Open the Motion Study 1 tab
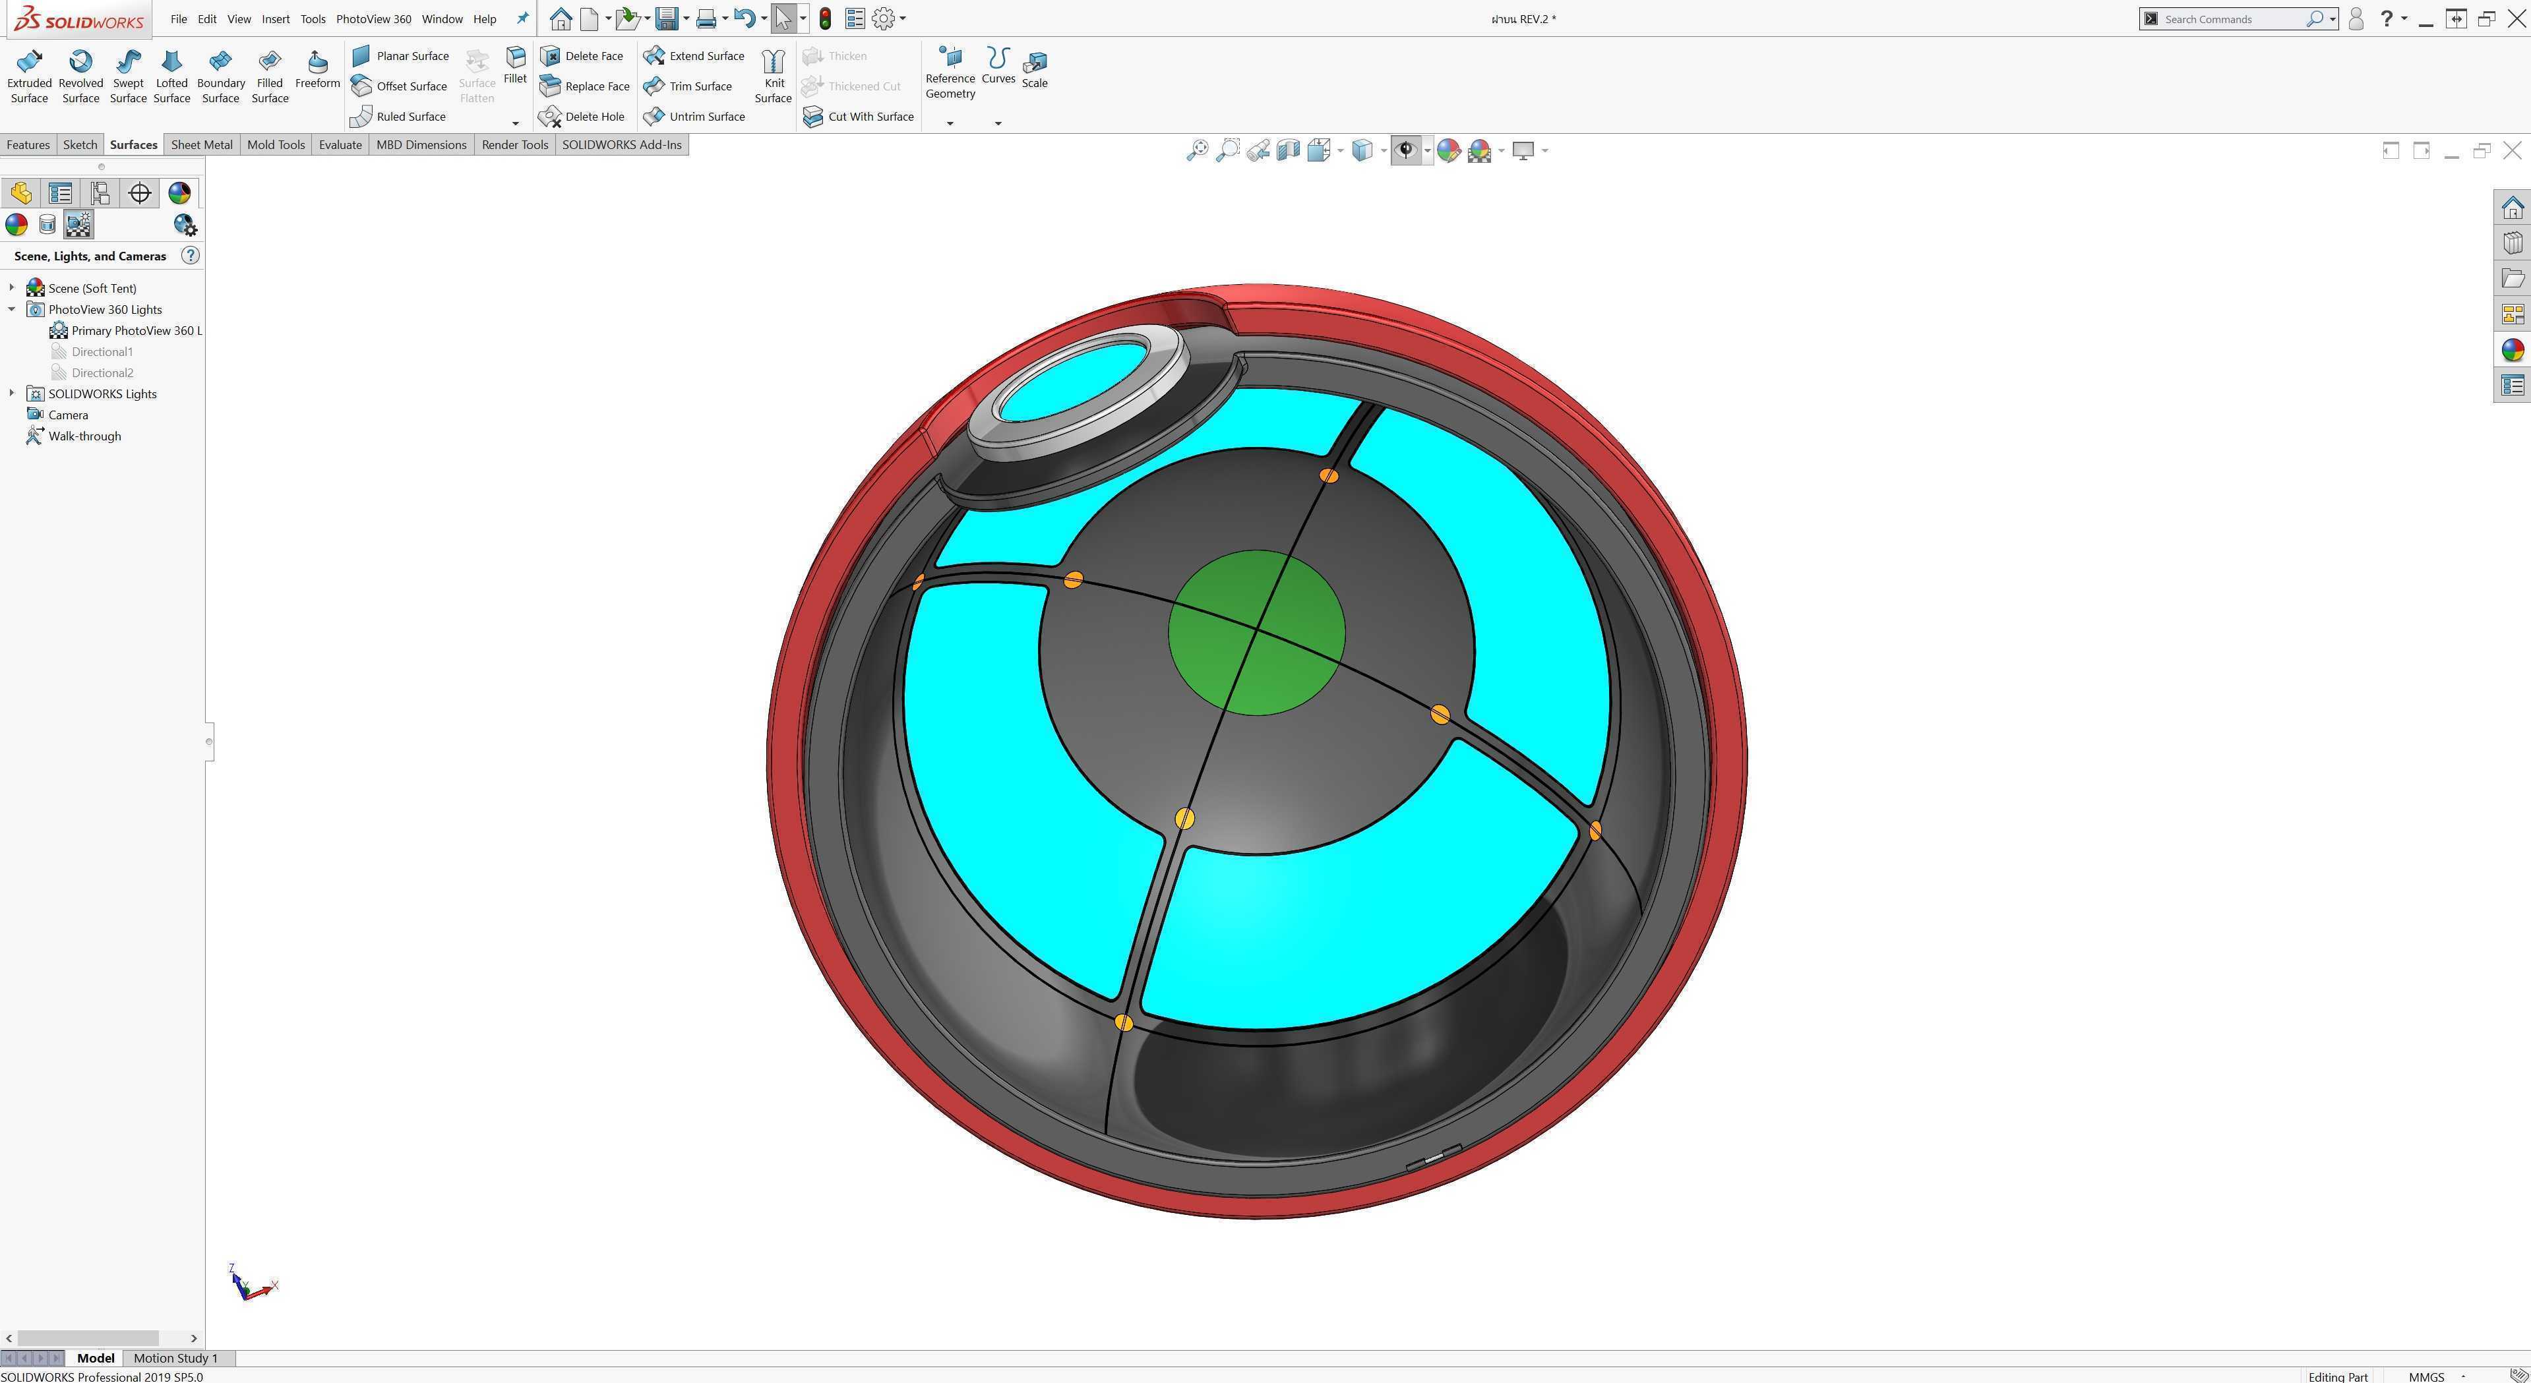This screenshot has height=1383, width=2531. [x=176, y=1359]
